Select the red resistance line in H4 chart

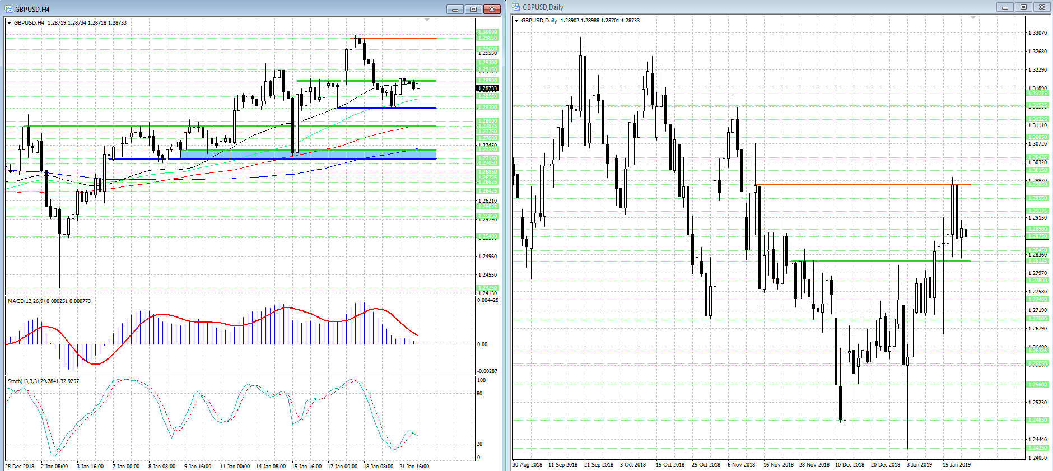tap(399, 38)
